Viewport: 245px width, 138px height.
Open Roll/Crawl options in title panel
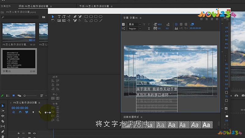pos(123,28)
